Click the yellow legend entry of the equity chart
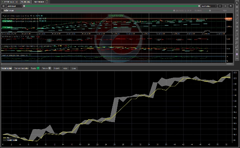Viewport: 240px width, 148px height. pyautogui.click(x=7, y=138)
